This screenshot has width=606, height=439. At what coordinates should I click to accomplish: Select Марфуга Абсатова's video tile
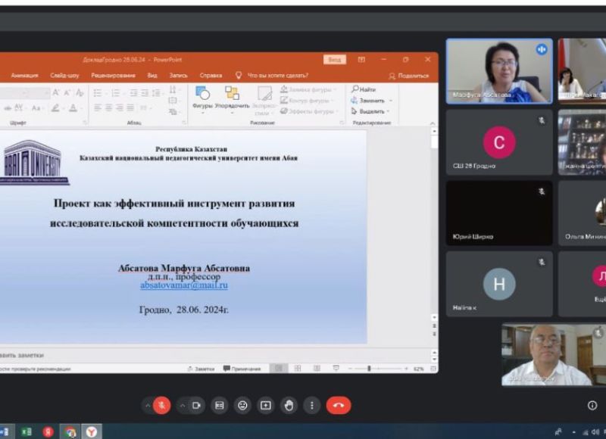(x=498, y=70)
